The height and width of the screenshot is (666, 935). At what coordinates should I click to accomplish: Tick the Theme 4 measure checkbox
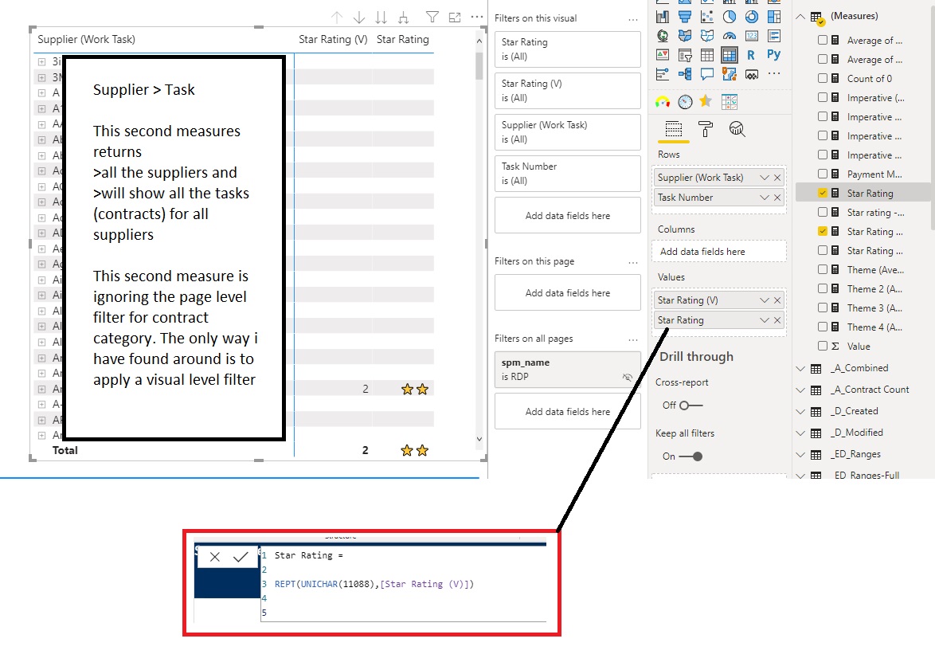point(823,327)
